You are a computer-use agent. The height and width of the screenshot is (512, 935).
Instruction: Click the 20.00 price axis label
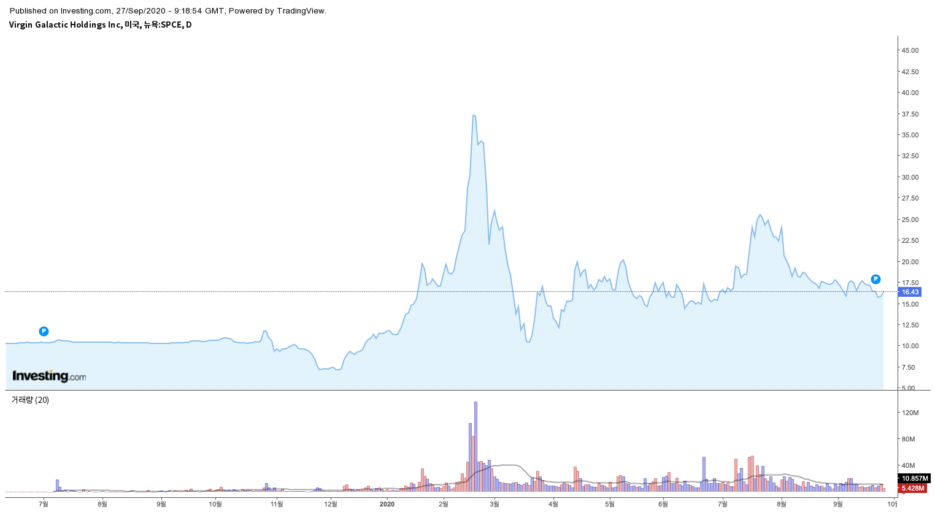[910, 262]
